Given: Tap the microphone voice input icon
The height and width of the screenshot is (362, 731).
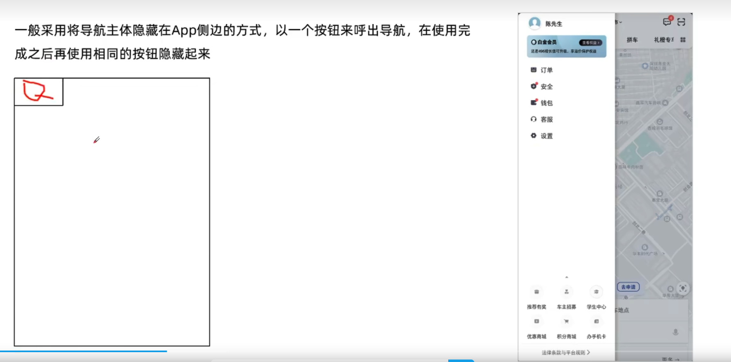Looking at the screenshot, I should (x=675, y=332).
